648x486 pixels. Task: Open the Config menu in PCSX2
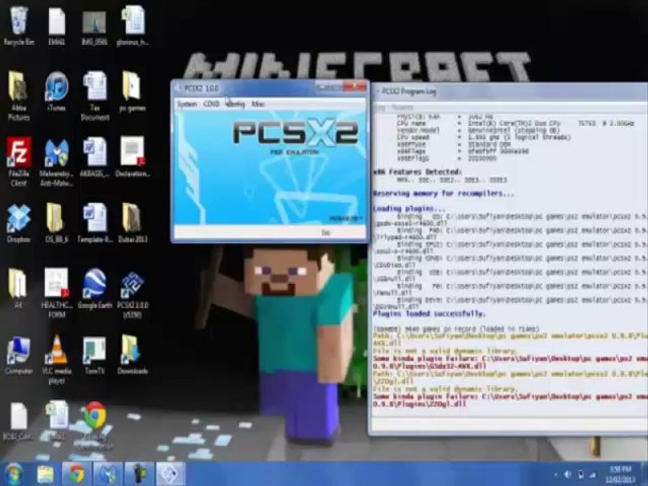point(235,104)
